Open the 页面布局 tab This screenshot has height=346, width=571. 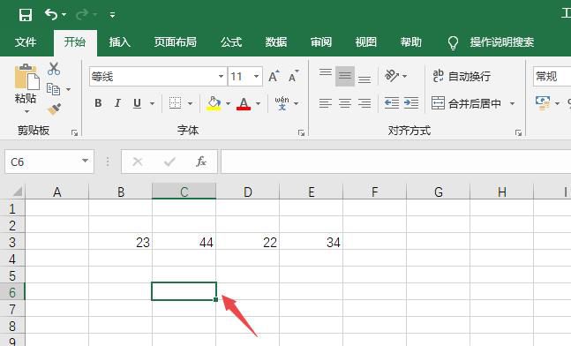pyautogui.click(x=175, y=42)
